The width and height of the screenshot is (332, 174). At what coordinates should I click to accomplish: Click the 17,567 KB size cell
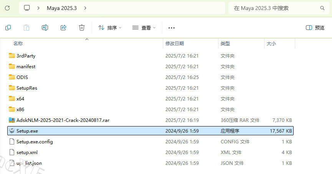281,131
